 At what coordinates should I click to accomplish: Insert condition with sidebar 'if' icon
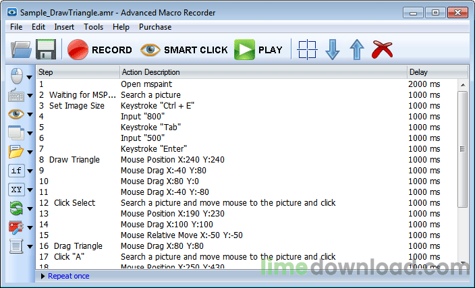(x=16, y=171)
